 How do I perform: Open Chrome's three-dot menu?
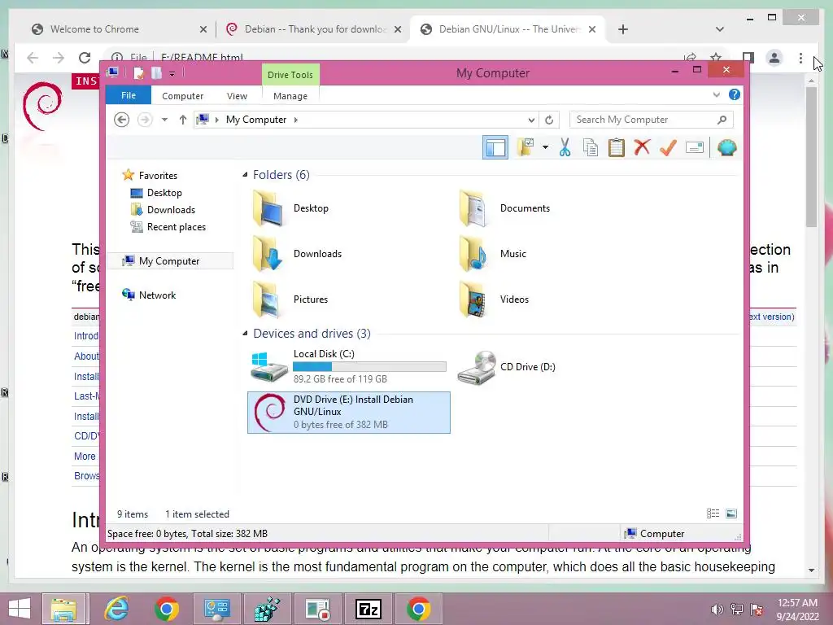point(800,58)
